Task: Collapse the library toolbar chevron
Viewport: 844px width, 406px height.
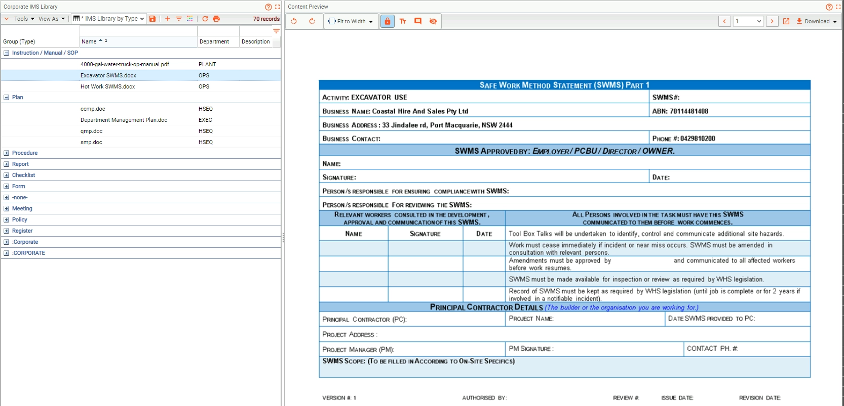Action: click(x=7, y=19)
